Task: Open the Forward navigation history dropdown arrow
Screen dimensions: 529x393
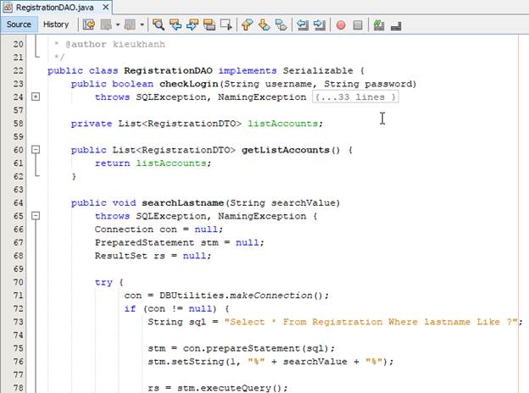Action: 142,25
